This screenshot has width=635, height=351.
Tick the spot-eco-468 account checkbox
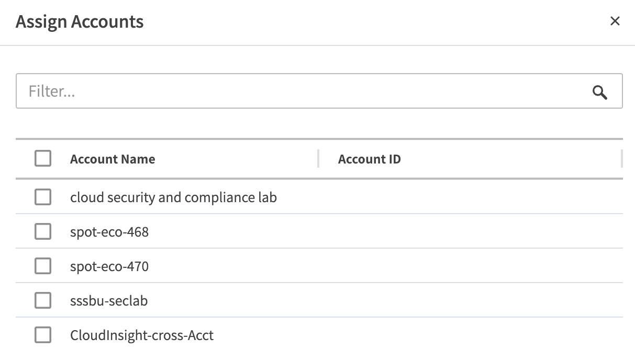pyautogui.click(x=43, y=231)
